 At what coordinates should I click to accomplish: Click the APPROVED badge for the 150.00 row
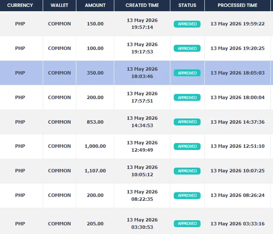(x=187, y=24)
